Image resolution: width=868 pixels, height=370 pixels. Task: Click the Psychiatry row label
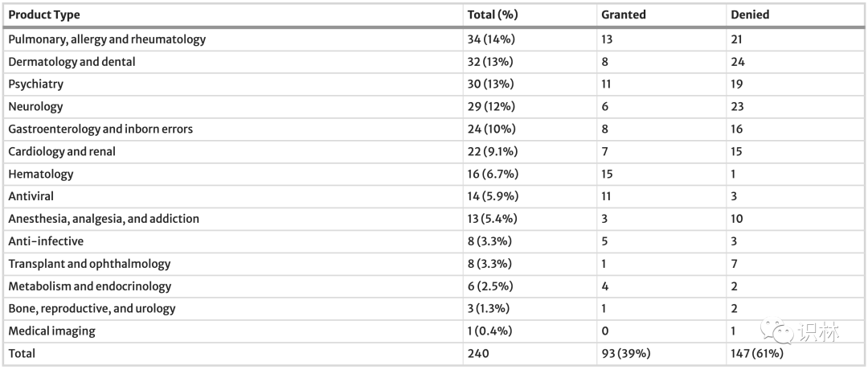pyautogui.click(x=36, y=84)
